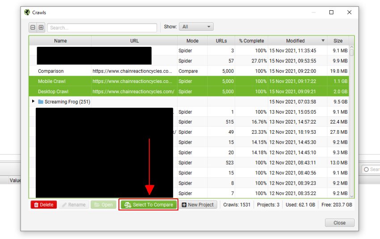Click the scrollbar down arrow in crawl list
Viewport: 380px width, 239px height.
click(352, 196)
